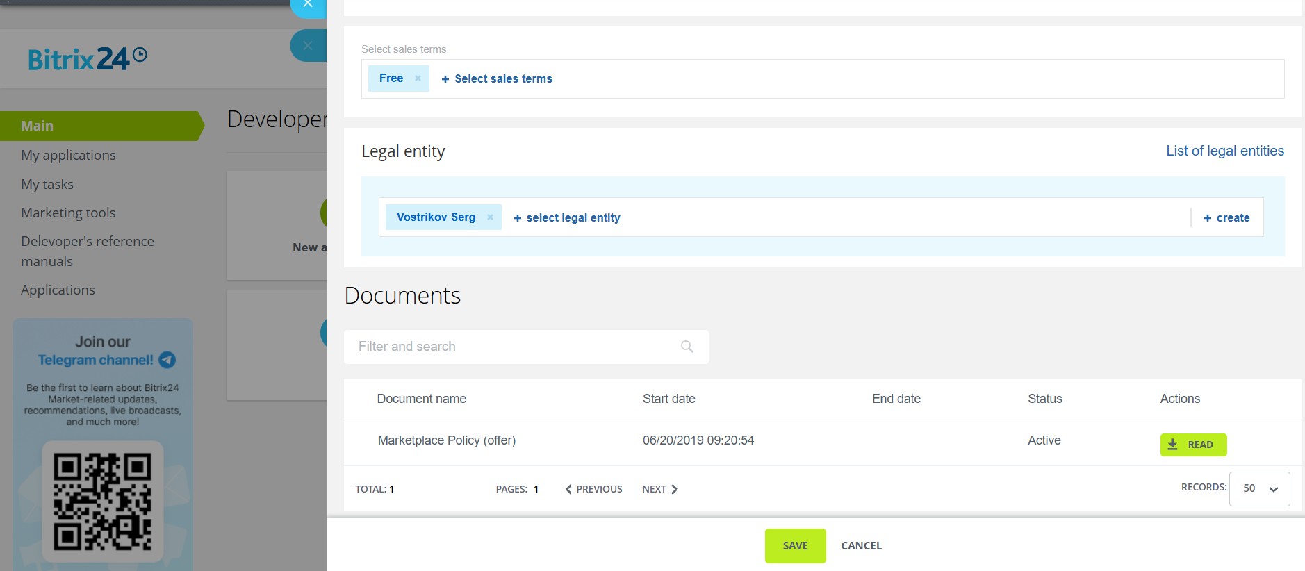Close the slider panel with X icon

(308, 4)
